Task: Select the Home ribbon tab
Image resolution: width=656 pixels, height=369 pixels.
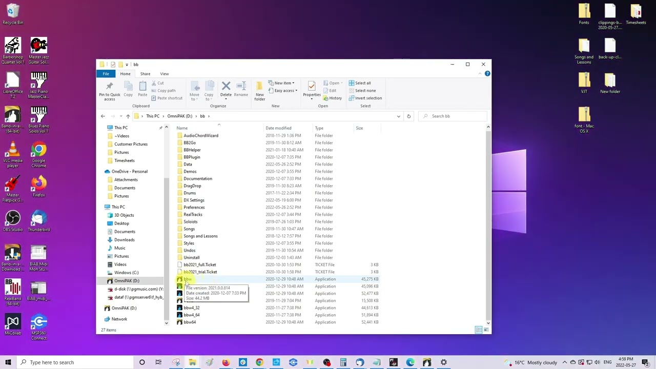Action: pyautogui.click(x=125, y=74)
